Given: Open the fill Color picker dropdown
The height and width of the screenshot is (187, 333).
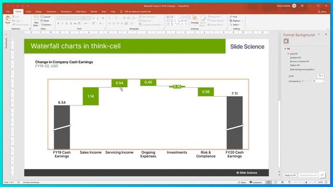Looking at the screenshot, I should click(x=321, y=76).
